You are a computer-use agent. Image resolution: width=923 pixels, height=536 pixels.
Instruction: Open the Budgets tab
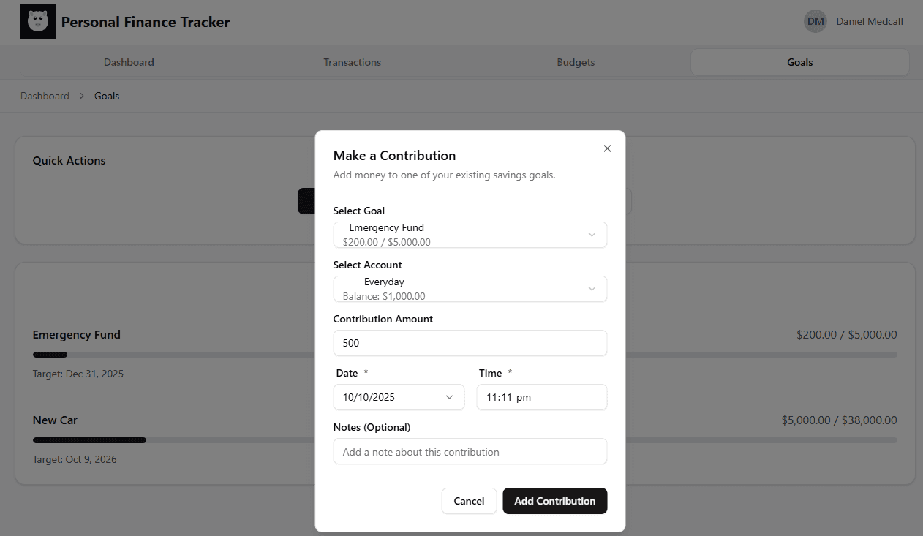(x=576, y=62)
